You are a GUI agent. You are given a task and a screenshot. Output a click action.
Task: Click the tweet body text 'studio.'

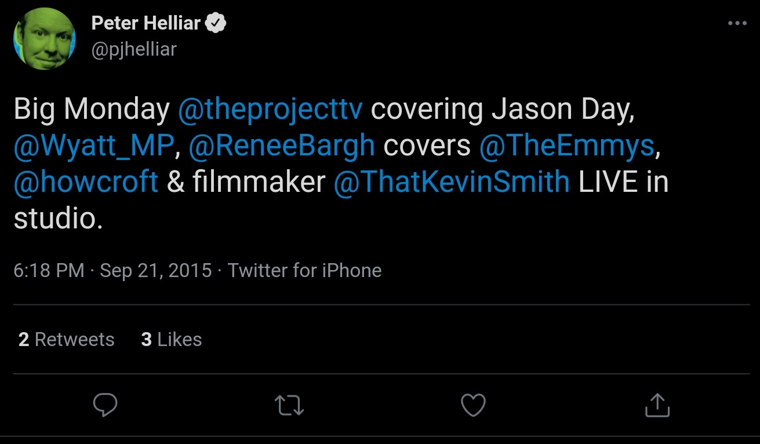click(x=58, y=218)
